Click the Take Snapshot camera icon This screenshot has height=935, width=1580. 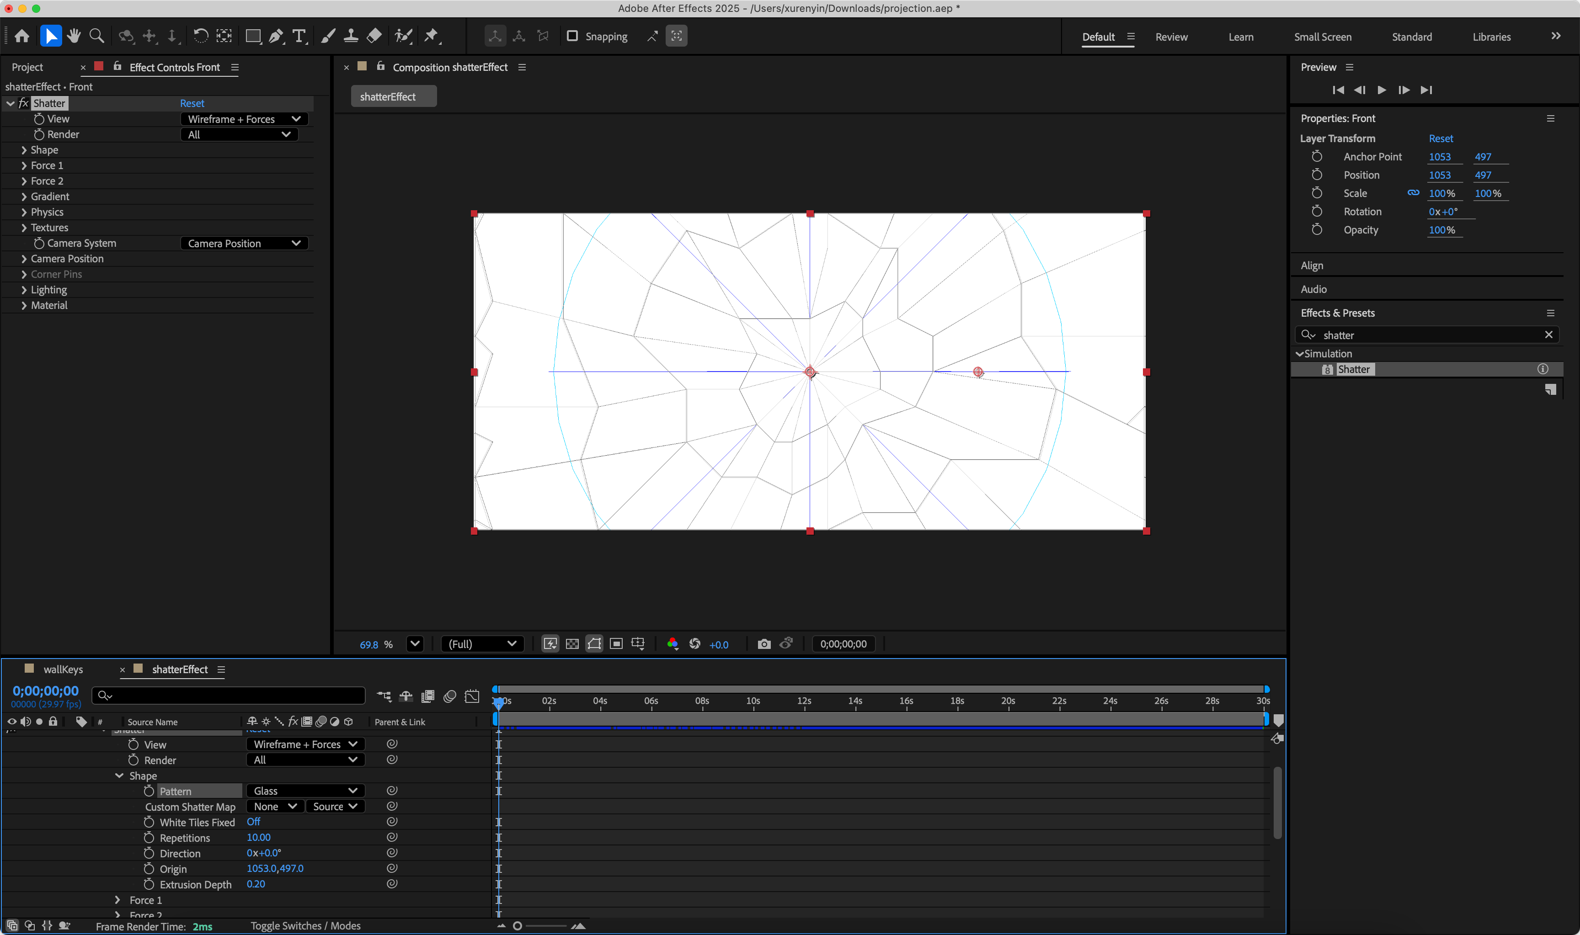pos(764,644)
